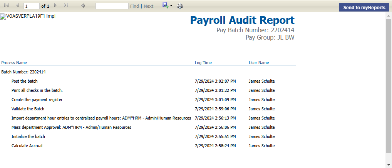This screenshot has height=168, width=392.
Task: Select 'Post the batch' process row
Action: pyautogui.click(x=25, y=81)
